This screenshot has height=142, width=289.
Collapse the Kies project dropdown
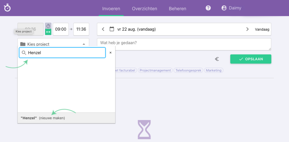84,44
